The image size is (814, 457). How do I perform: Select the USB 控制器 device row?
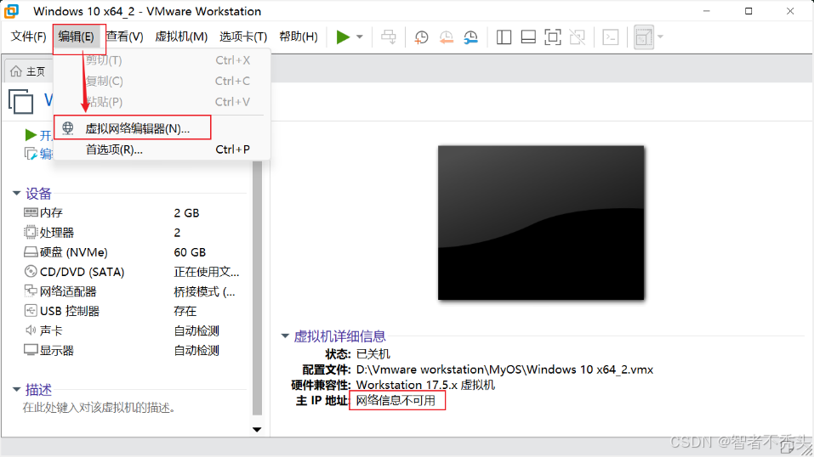[x=131, y=311]
